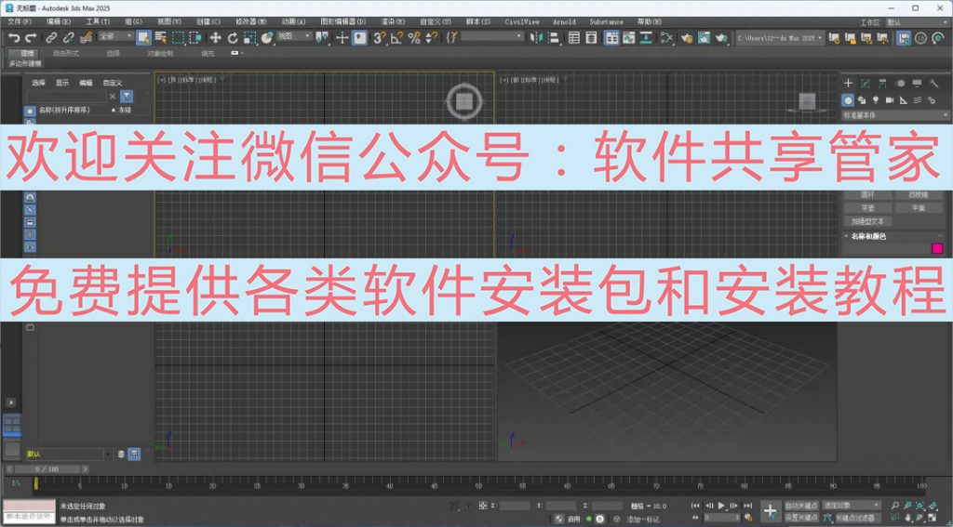Toggle Percent Snap
The image size is (953, 527).
[x=414, y=37]
